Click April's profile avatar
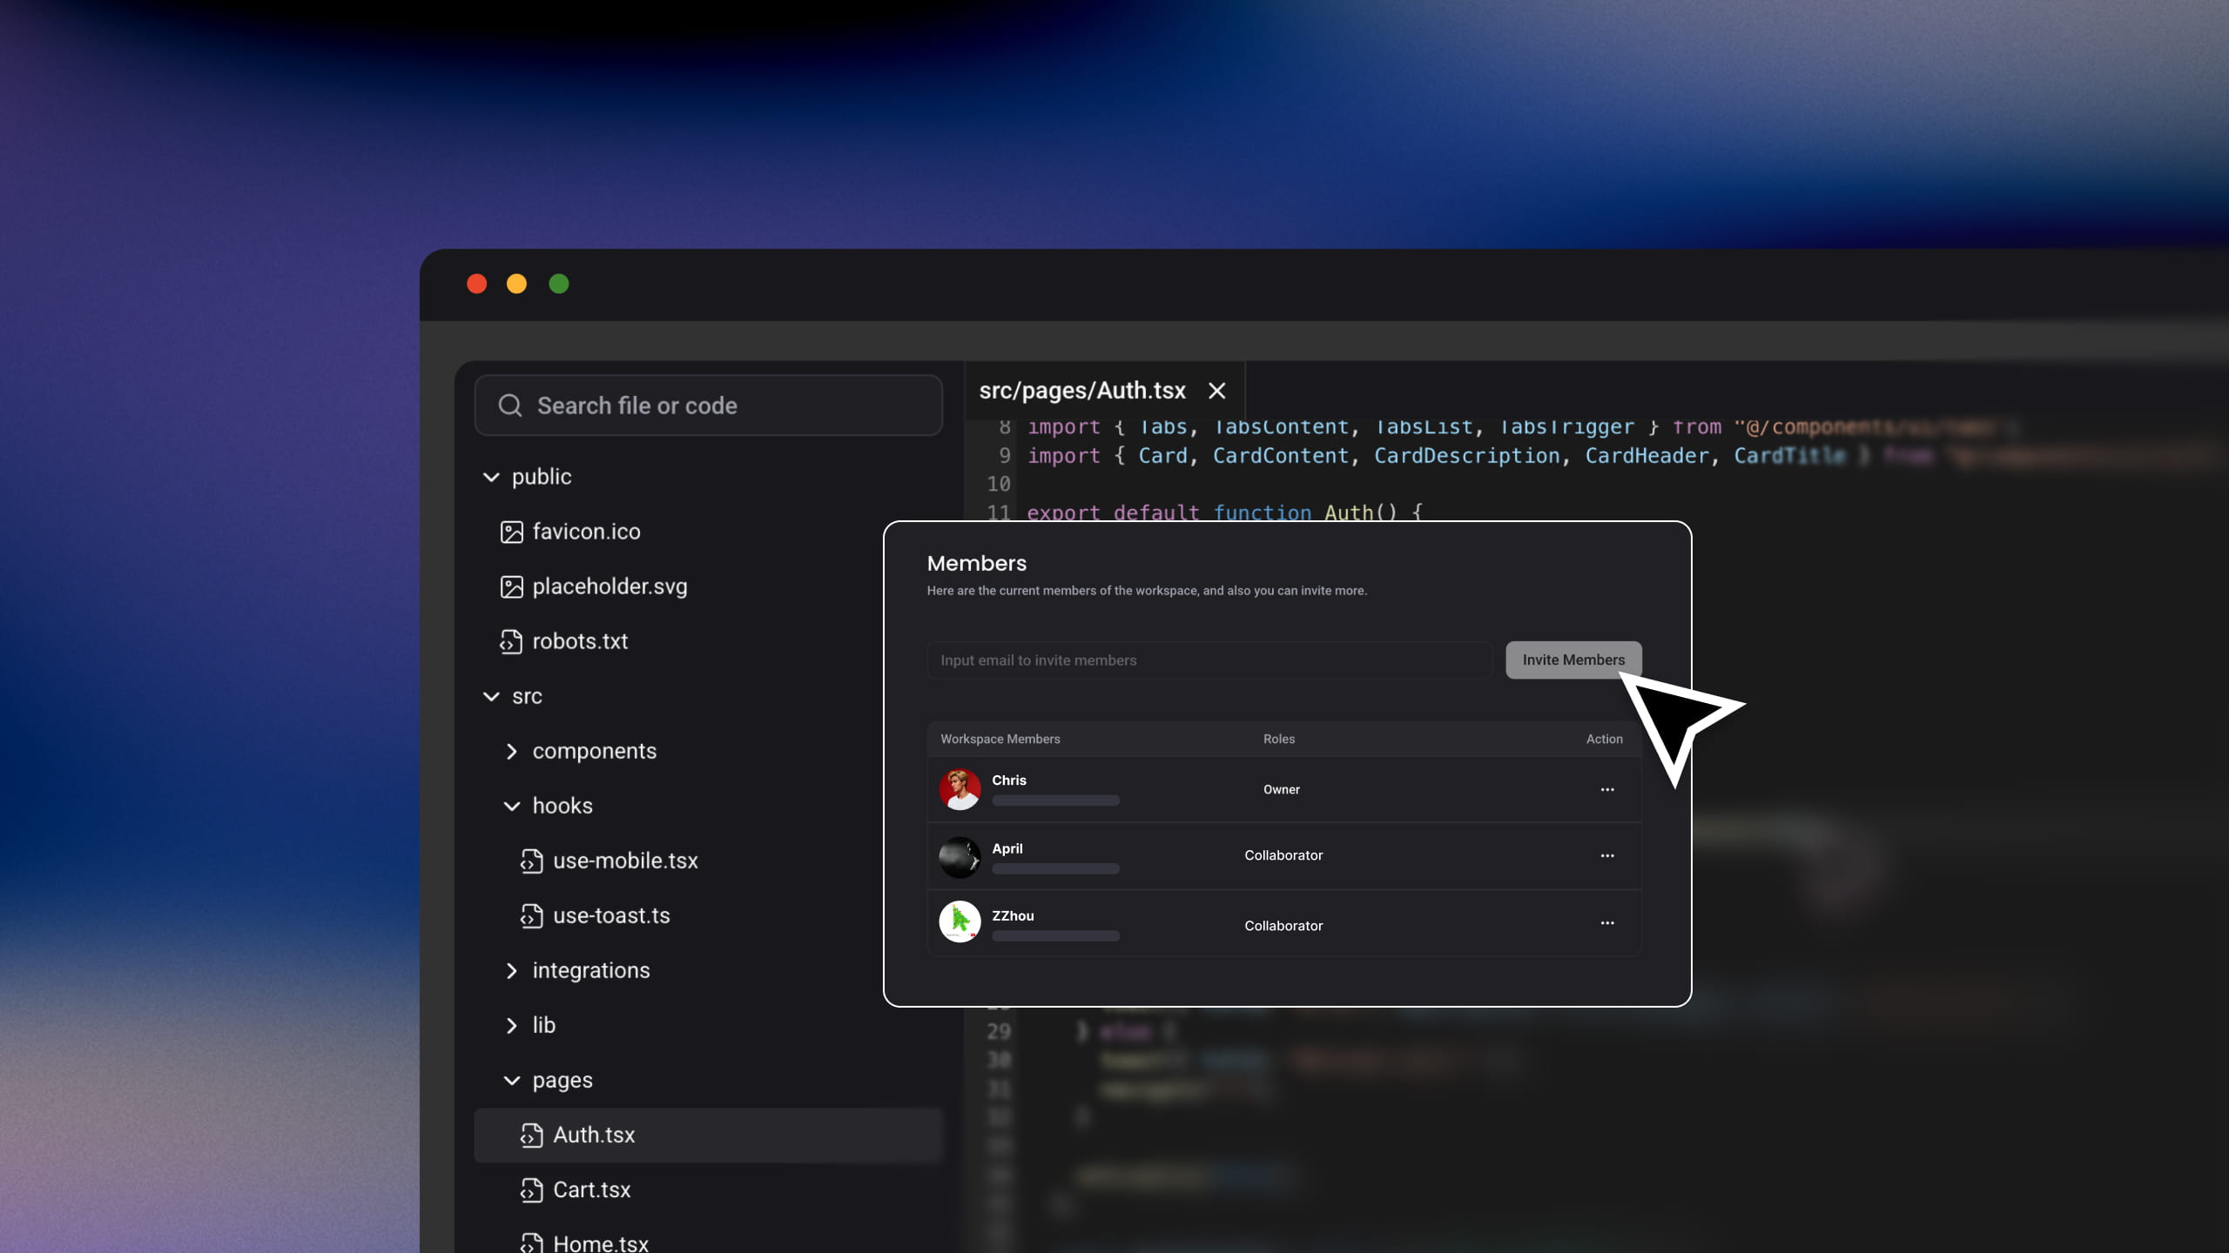The width and height of the screenshot is (2229, 1253). (x=960, y=857)
